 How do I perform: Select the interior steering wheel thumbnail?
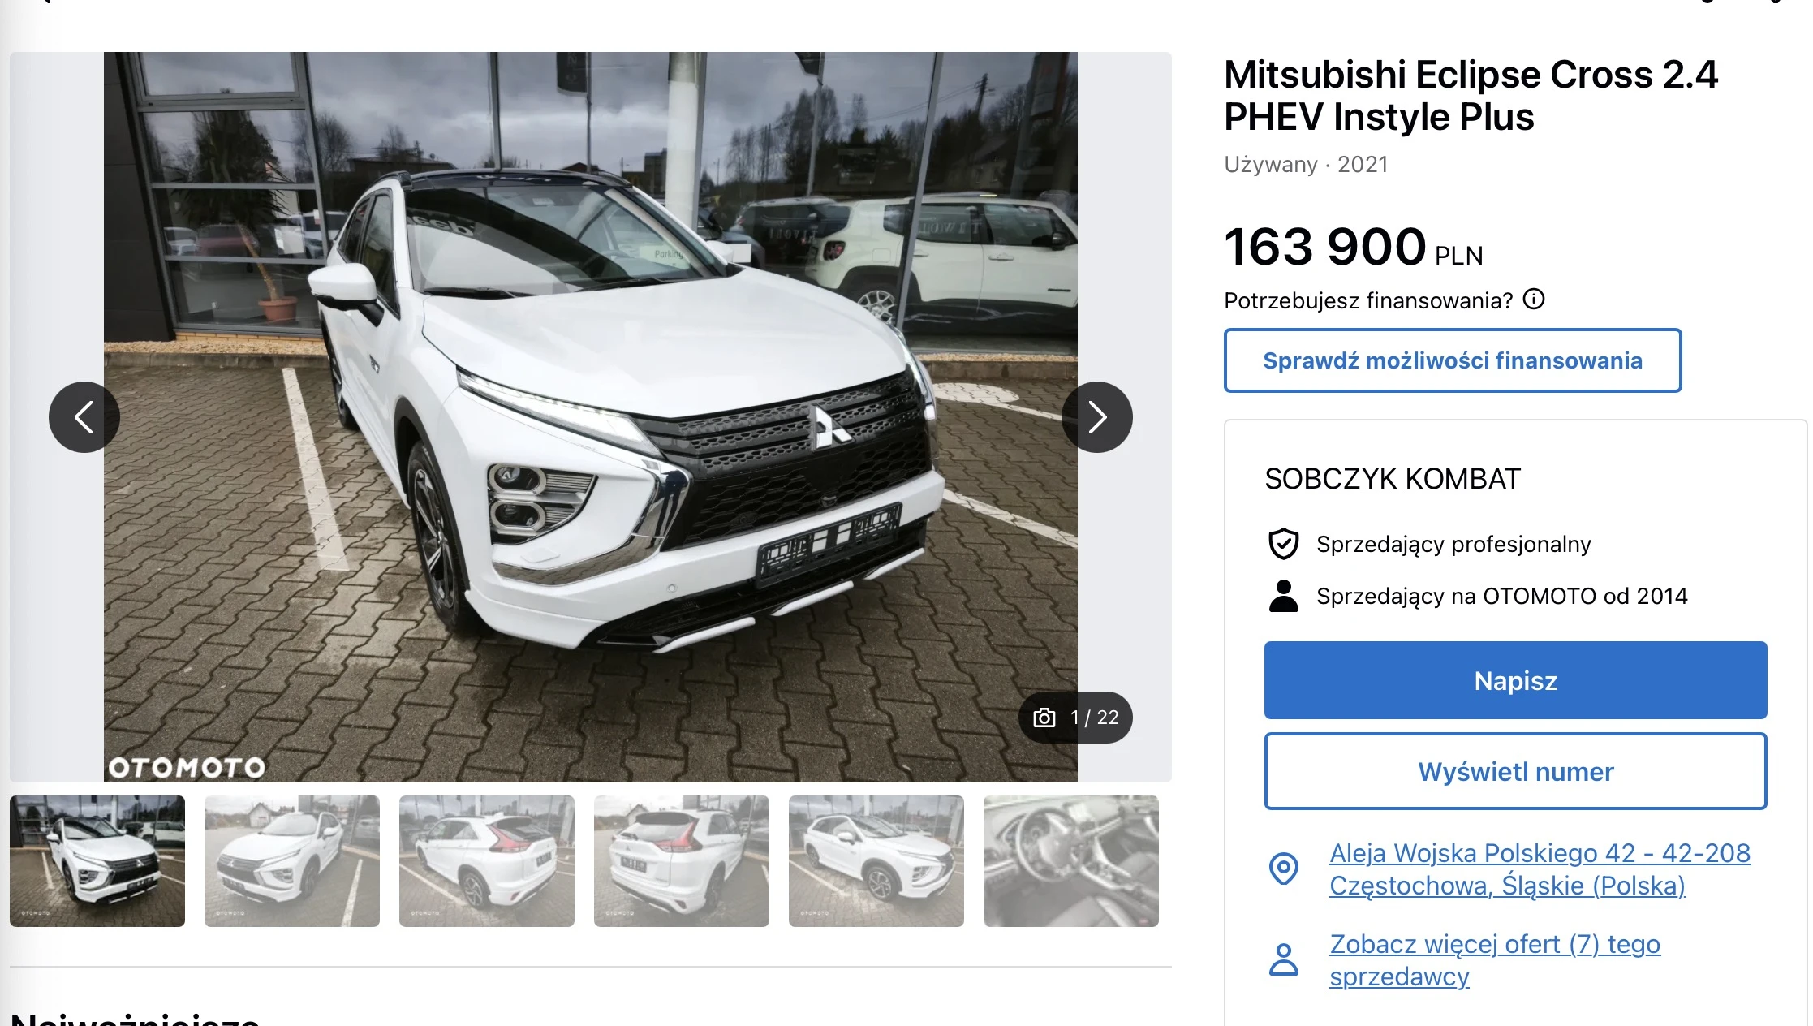point(1071,861)
